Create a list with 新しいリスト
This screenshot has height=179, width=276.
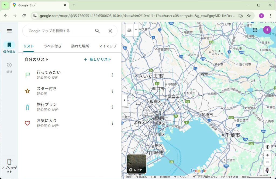(x=97, y=59)
